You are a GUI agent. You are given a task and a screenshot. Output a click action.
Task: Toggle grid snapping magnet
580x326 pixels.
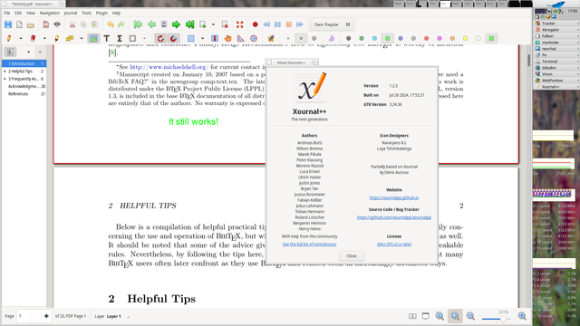click(173, 38)
